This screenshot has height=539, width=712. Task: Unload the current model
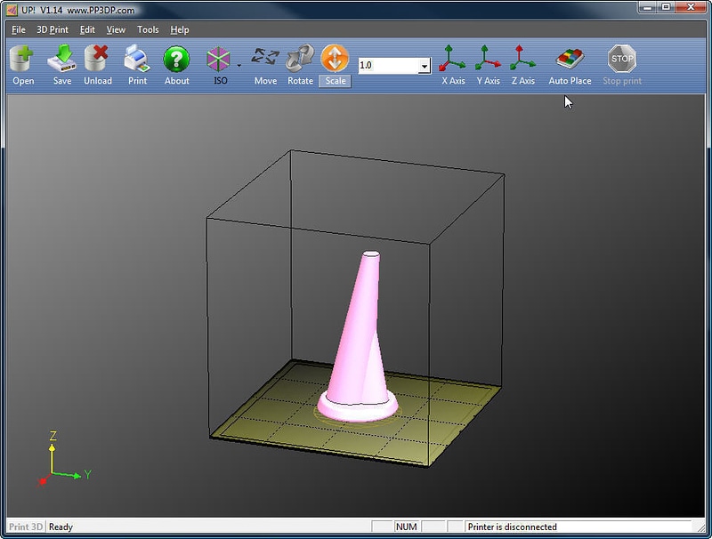(x=97, y=59)
